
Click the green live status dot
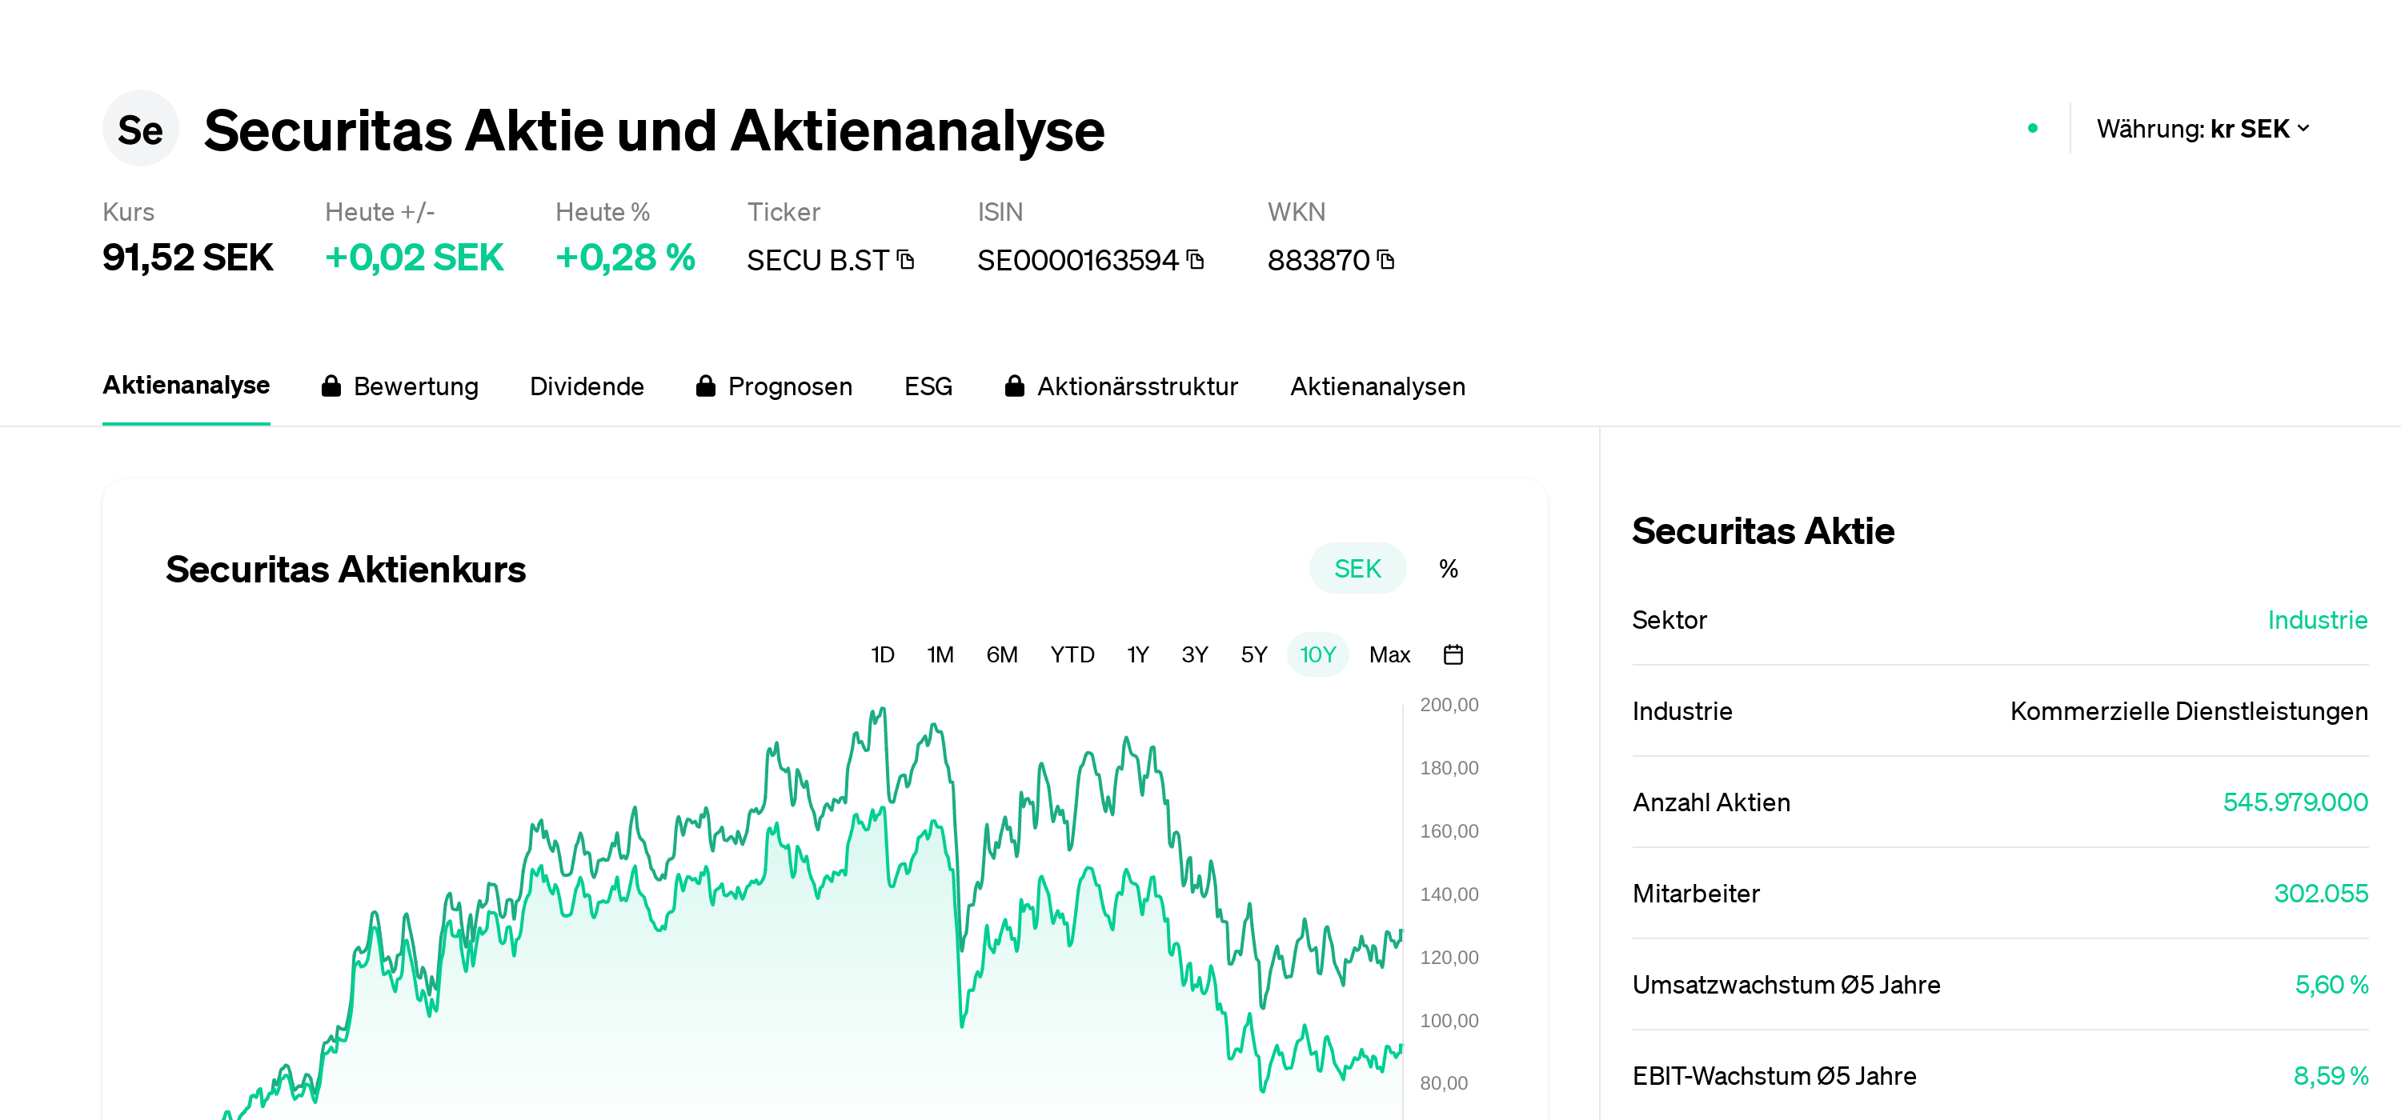pyautogui.click(x=2033, y=129)
